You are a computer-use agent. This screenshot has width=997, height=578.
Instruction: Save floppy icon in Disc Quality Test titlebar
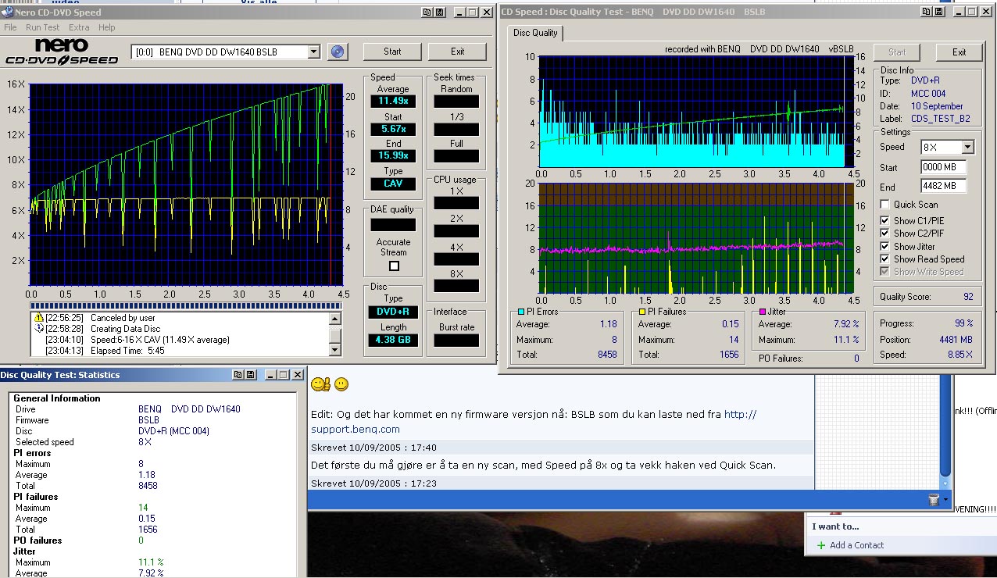[939, 11]
